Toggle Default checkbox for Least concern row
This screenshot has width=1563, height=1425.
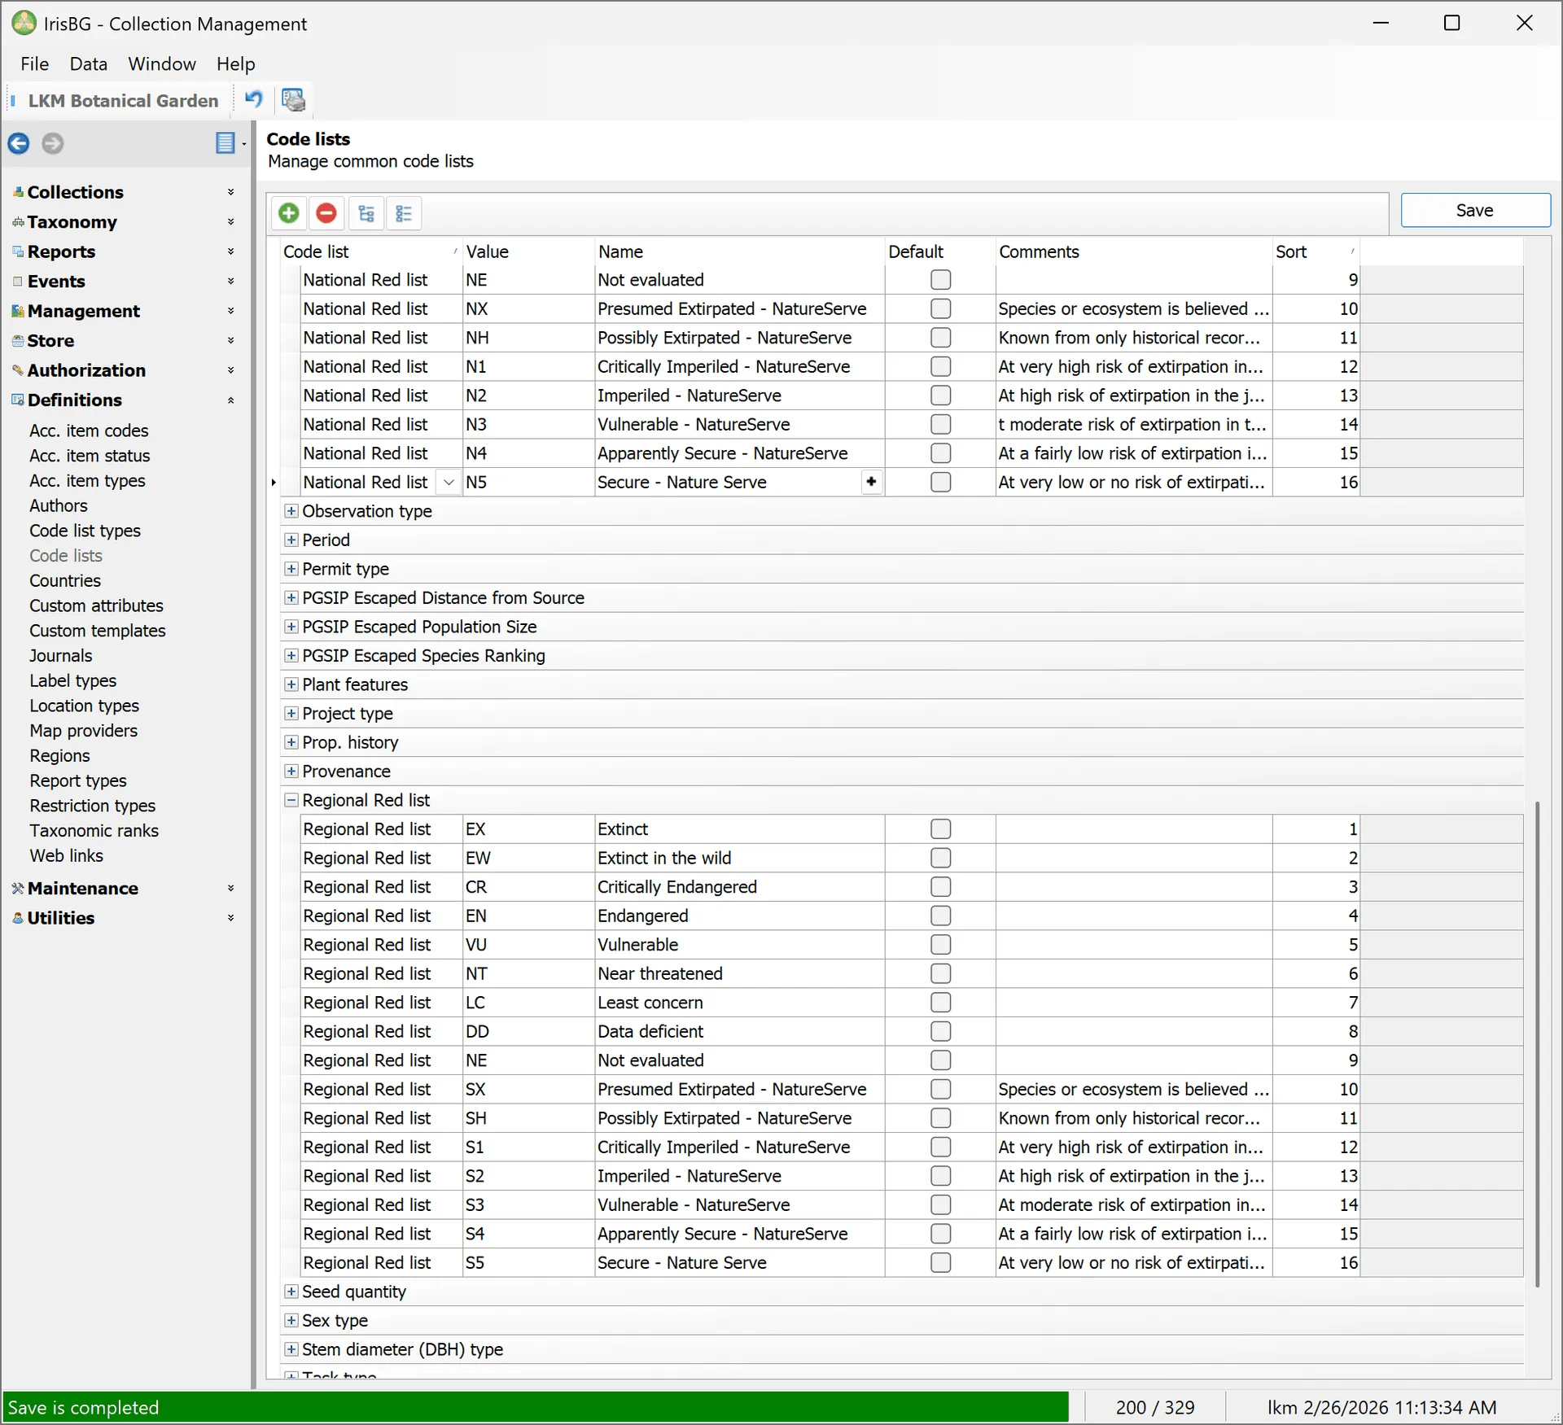click(x=941, y=1003)
